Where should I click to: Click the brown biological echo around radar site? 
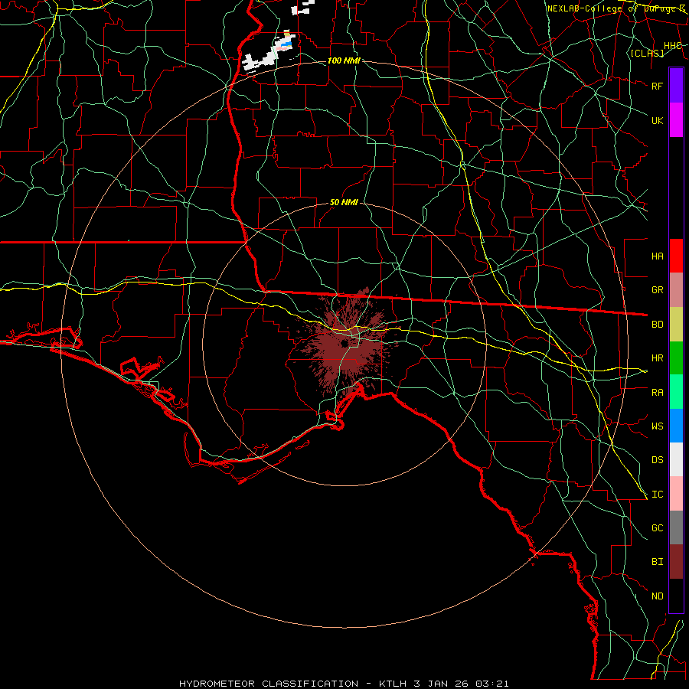tap(345, 345)
